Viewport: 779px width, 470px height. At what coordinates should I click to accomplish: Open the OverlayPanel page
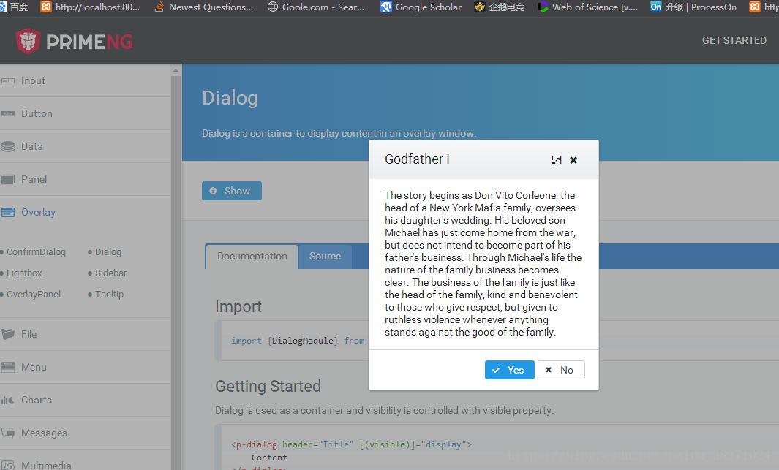pos(34,295)
